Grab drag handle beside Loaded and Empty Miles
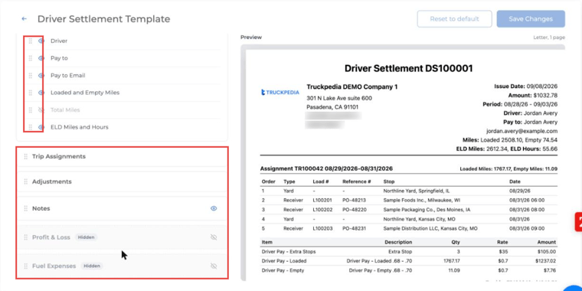Image resolution: width=582 pixels, height=291 pixels. 31,93
